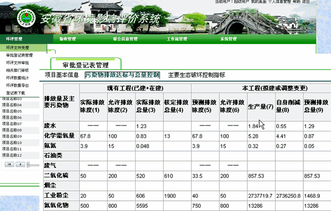Go to previous page of project list
331x211 pixels.
click(20, 164)
